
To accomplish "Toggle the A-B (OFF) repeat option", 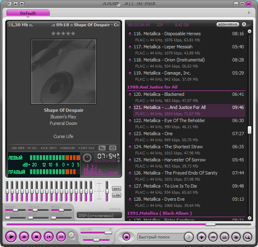I will (x=49, y=148).
